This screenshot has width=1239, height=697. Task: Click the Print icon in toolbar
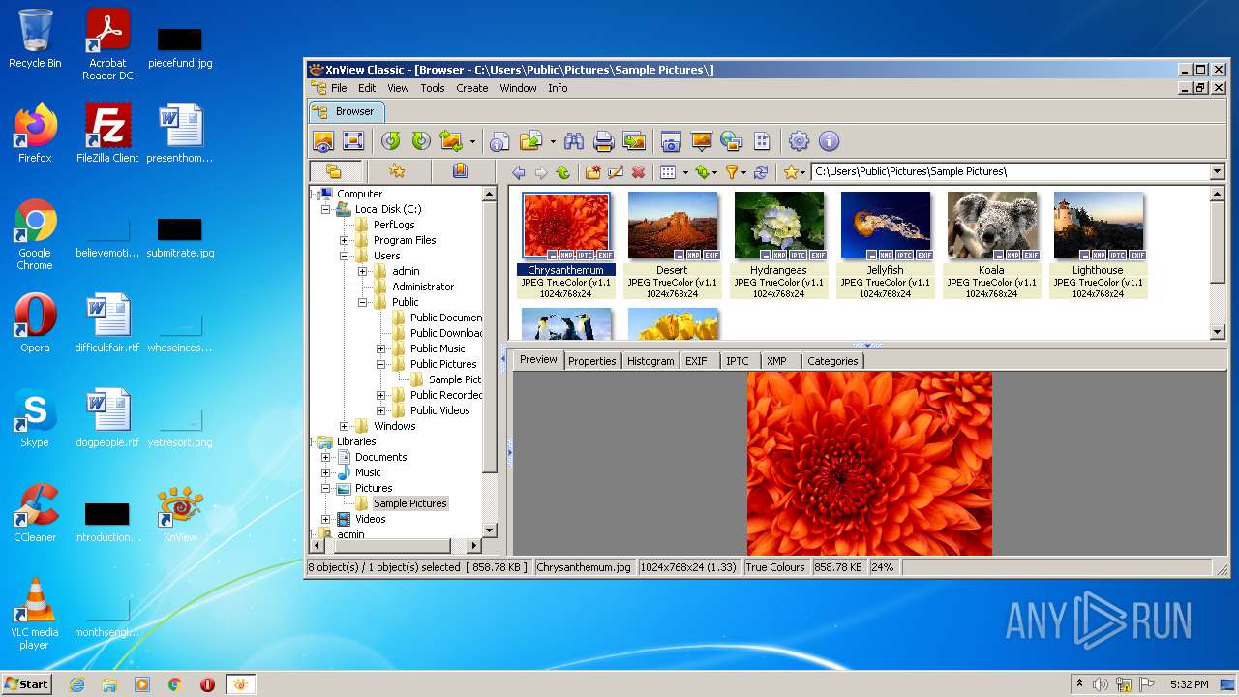(604, 141)
